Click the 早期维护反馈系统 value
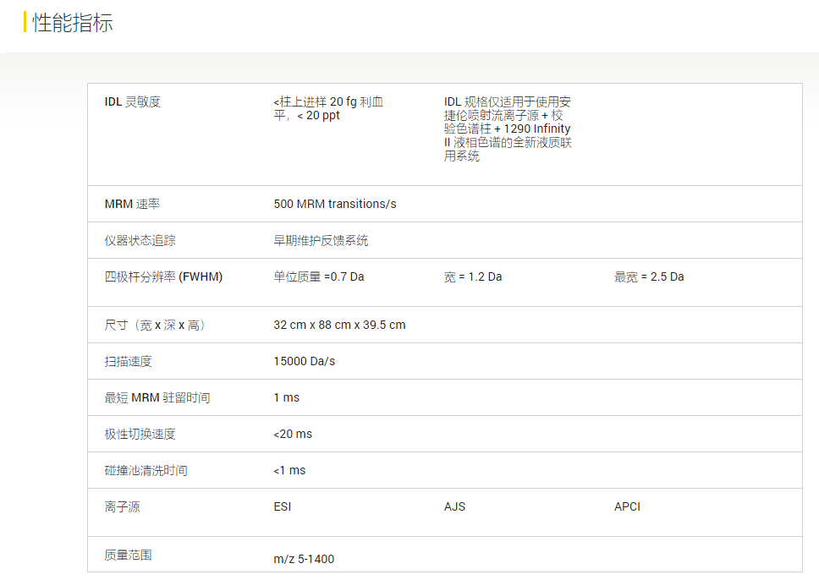819x580 pixels. click(x=321, y=241)
